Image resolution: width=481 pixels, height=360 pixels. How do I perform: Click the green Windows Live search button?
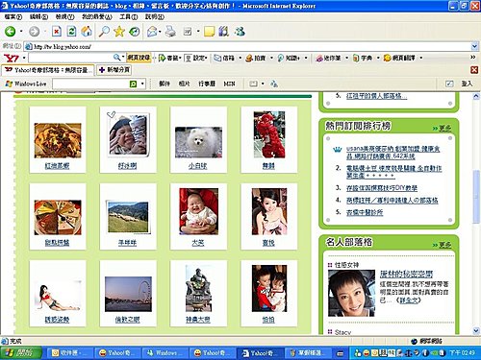(x=133, y=84)
